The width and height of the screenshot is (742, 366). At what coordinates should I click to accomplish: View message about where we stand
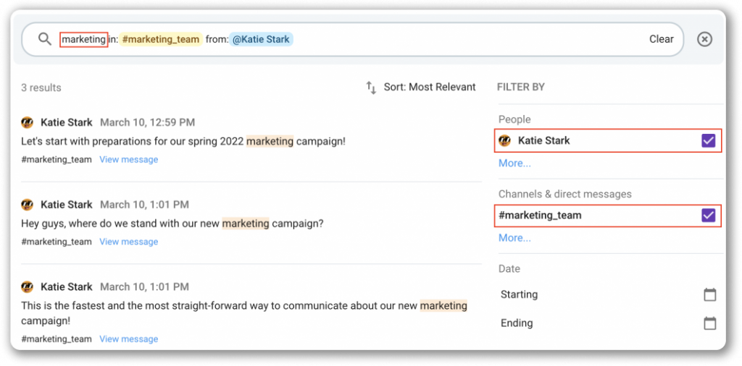(129, 242)
